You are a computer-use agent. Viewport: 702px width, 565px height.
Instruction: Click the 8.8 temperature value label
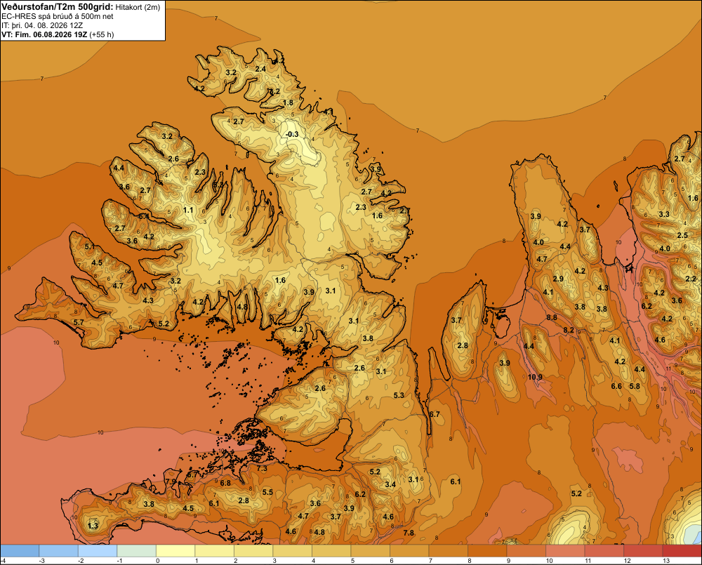coord(552,317)
